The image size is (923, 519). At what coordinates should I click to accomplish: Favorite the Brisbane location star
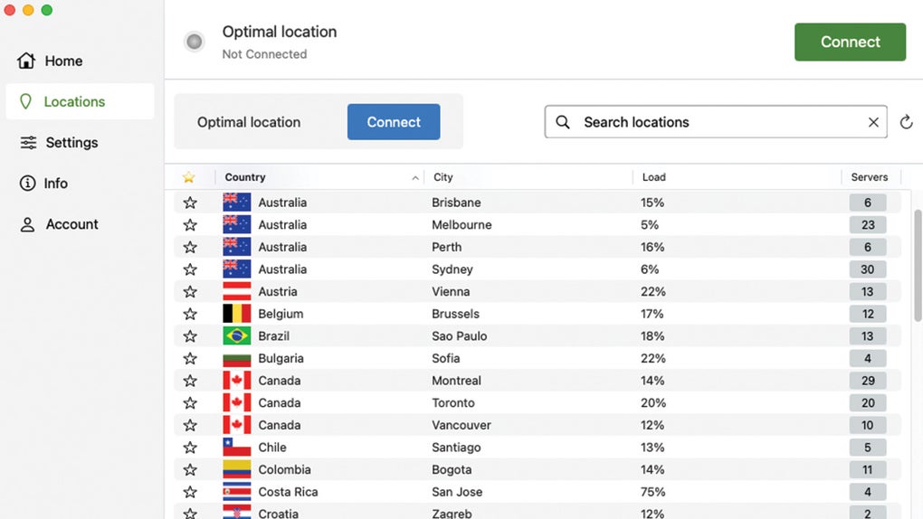click(190, 203)
